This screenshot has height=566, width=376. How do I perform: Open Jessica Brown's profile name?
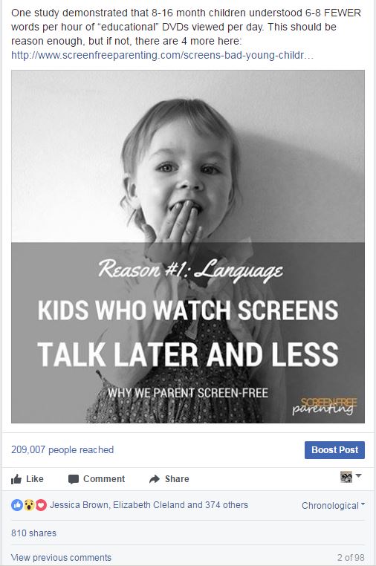click(79, 504)
